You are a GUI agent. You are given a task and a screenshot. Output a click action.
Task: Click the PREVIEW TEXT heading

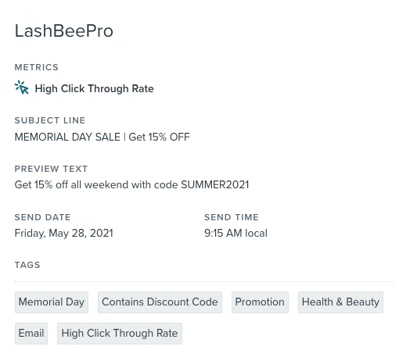[x=51, y=169]
